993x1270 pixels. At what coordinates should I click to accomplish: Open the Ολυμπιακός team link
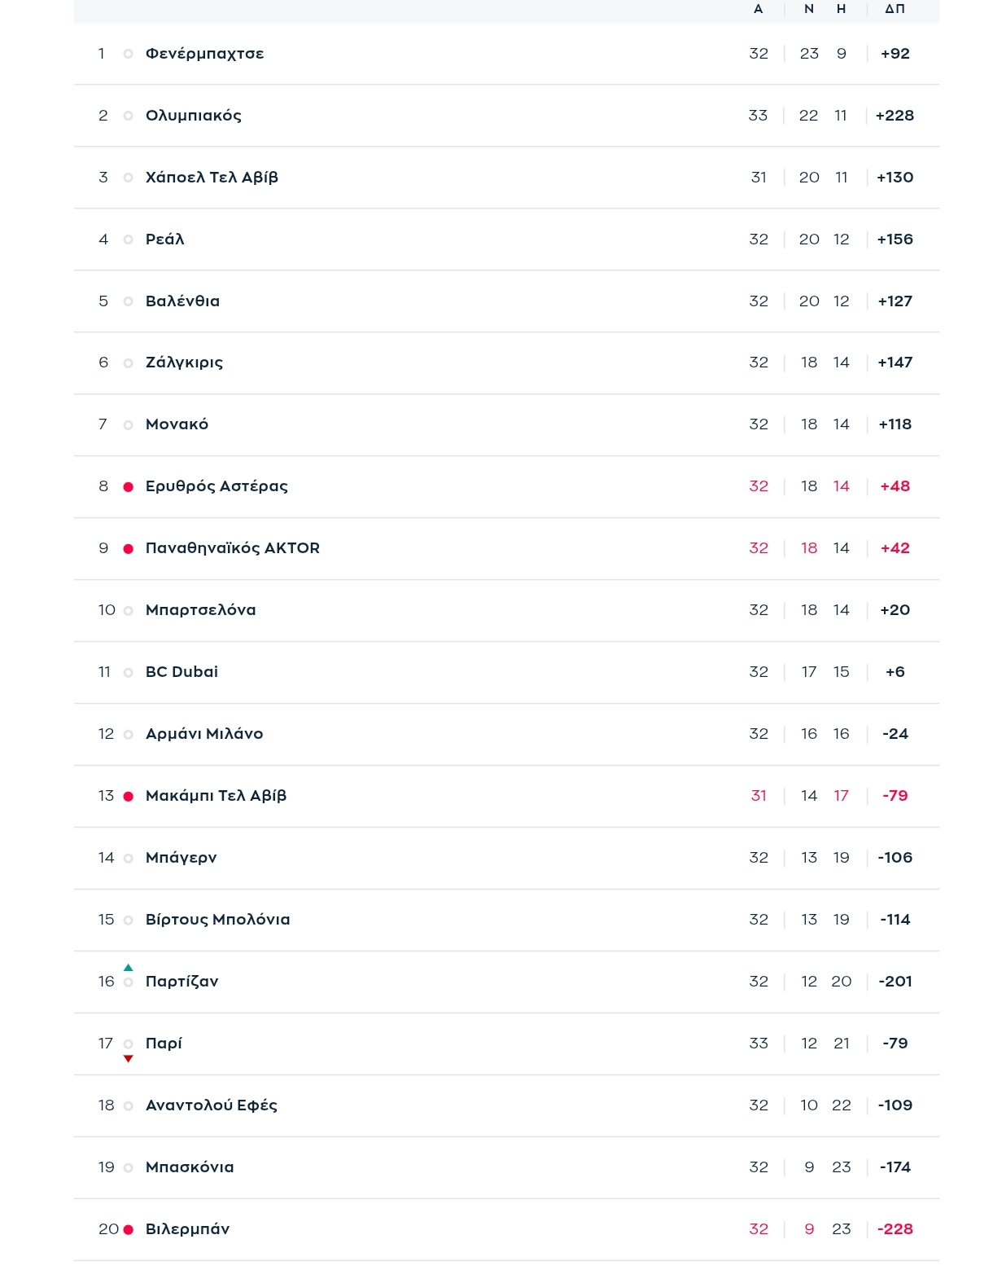click(193, 116)
